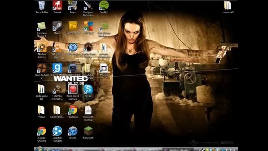The image size is (268, 151).
Task: Open the blue webcam application icon
Action: click(73, 47)
